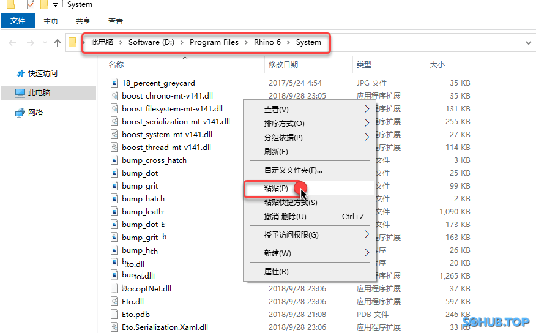The image size is (536, 333).
Task: Click the Up directory arrow icon
Action: (x=58, y=43)
